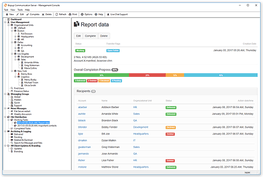Select the Find Users tree item

[19, 88]
